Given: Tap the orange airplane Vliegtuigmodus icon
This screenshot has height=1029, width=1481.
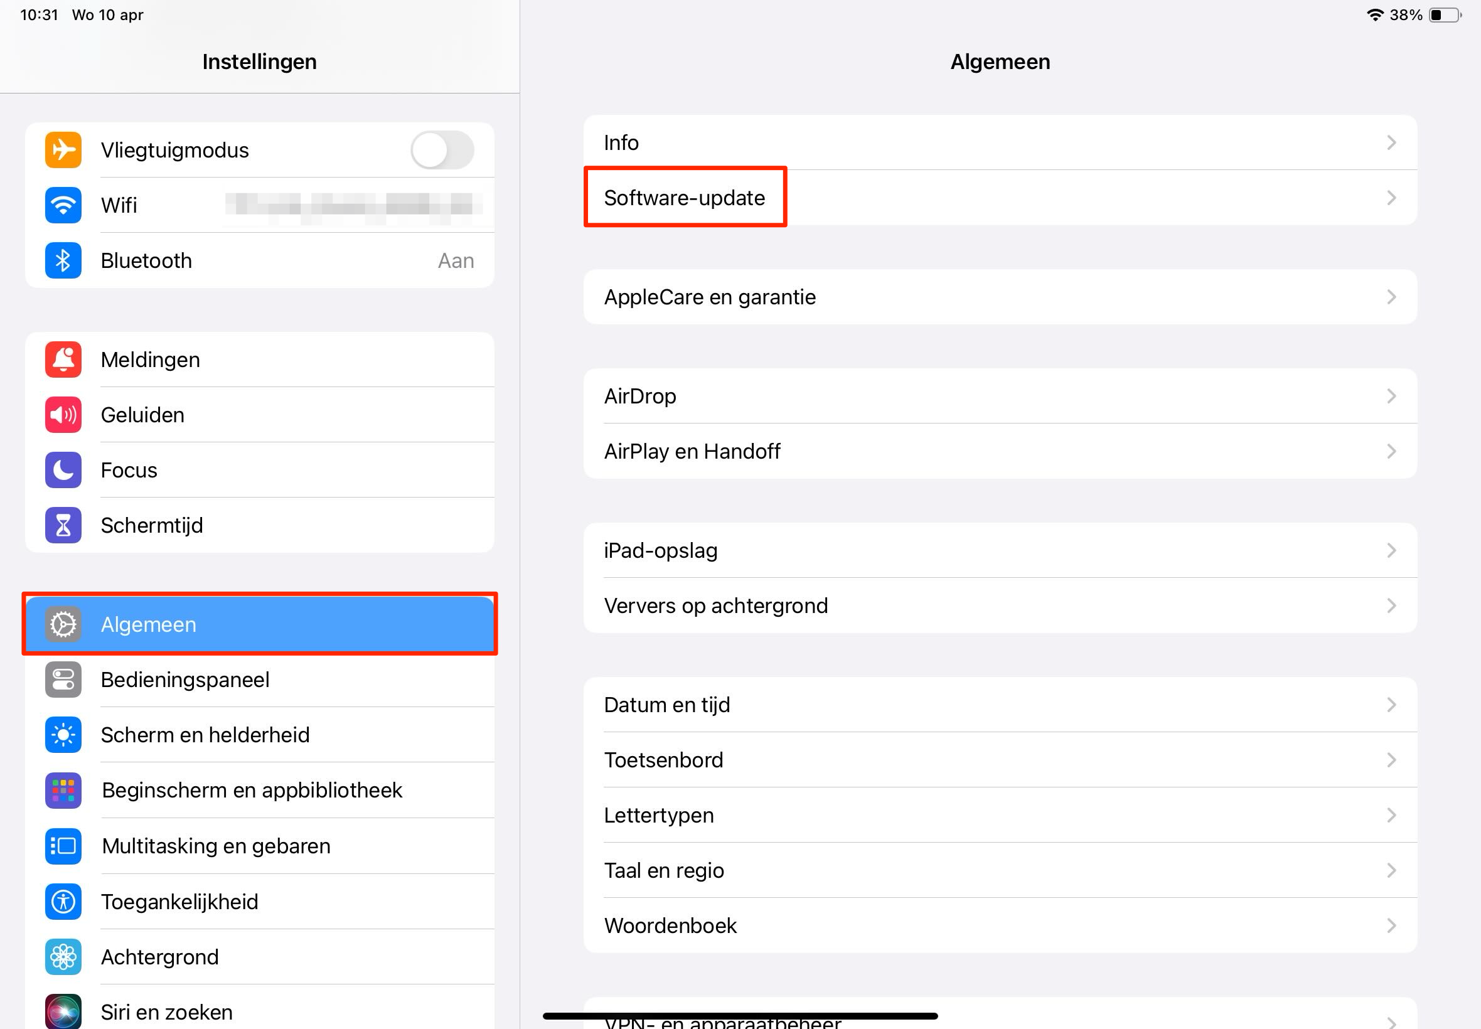Looking at the screenshot, I should tap(63, 150).
